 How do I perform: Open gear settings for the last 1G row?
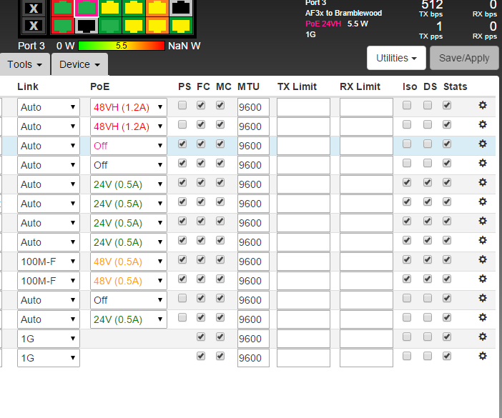[483, 356]
